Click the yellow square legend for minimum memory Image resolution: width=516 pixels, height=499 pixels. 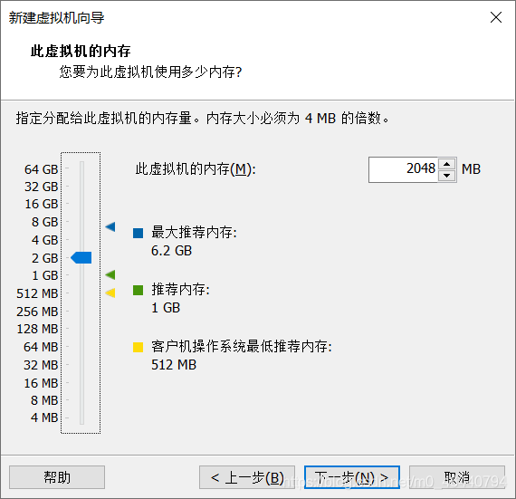click(x=138, y=347)
